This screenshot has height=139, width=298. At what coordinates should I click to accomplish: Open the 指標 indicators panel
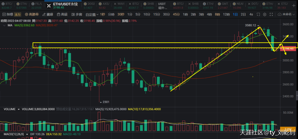(x=8, y=14)
